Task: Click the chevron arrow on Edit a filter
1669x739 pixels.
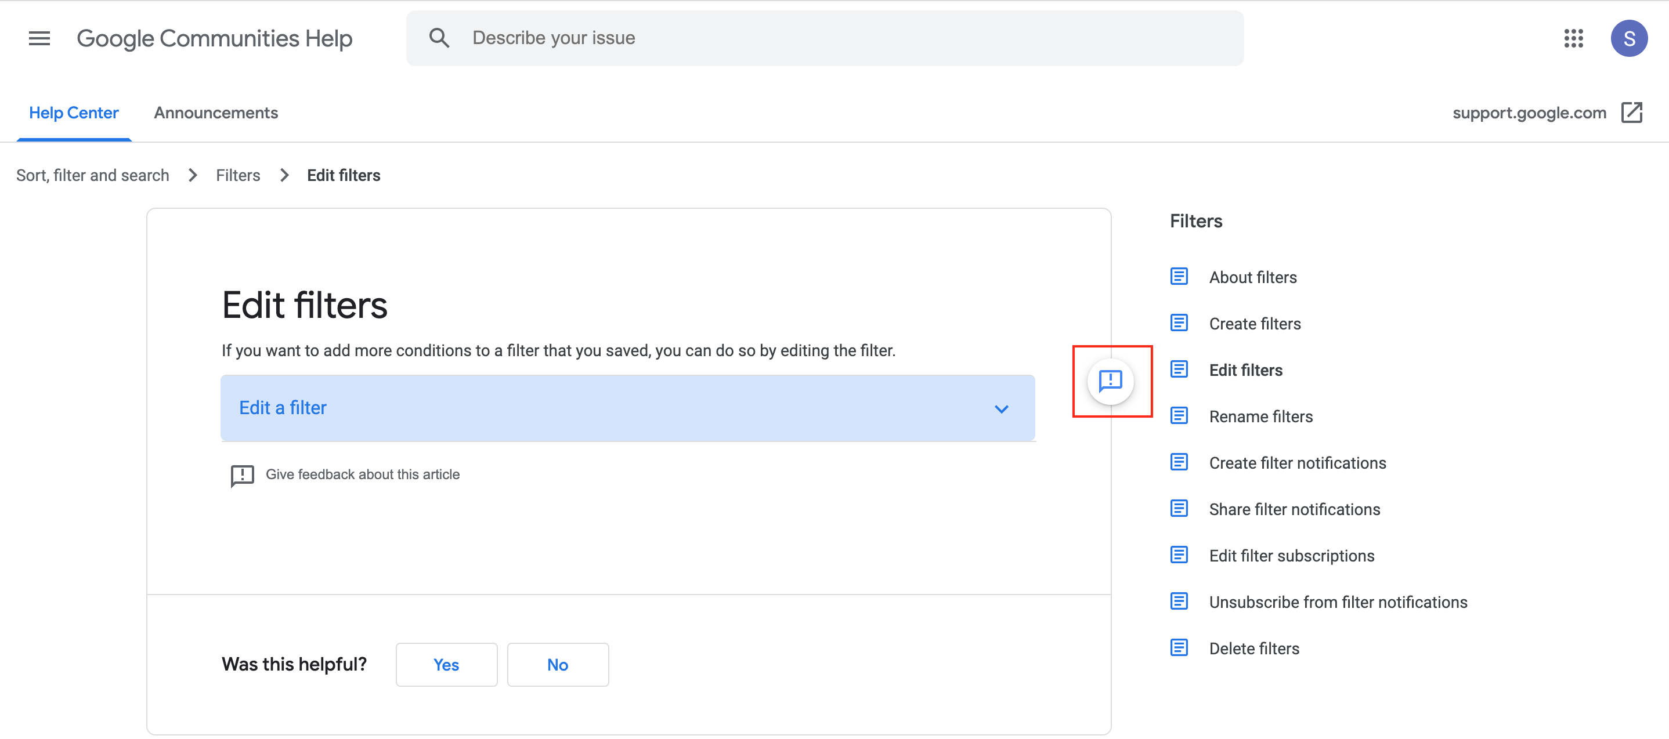Action: (x=1001, y=410)
